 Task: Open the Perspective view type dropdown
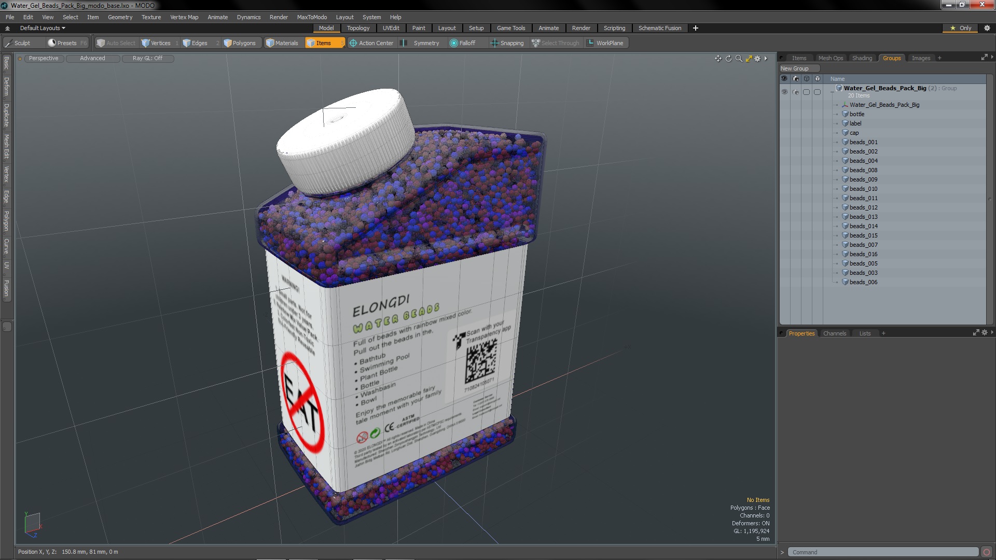(44, 58)
